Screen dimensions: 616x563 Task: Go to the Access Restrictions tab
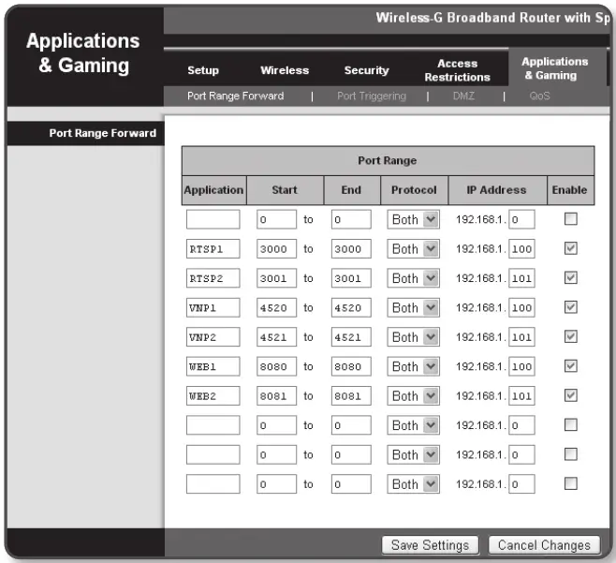click(457, 70)
